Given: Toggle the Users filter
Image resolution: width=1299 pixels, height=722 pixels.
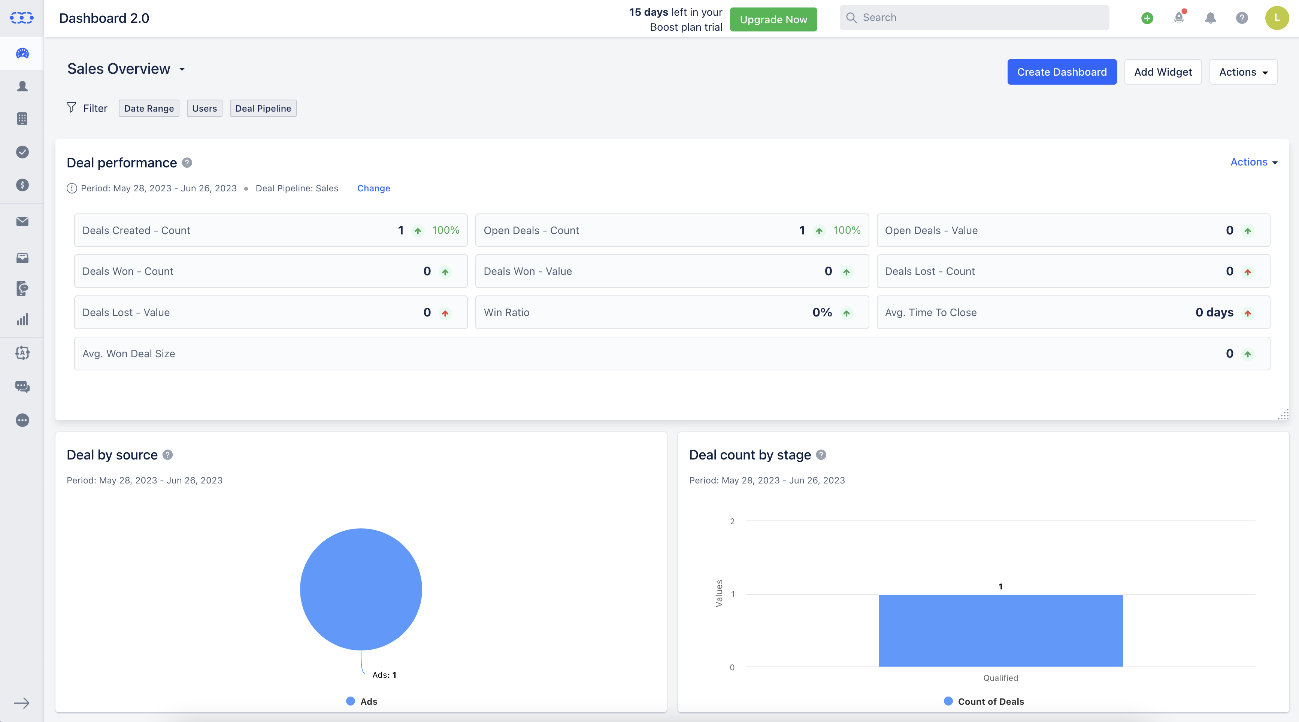Looking at the screenshot, I should click(205, 107).
